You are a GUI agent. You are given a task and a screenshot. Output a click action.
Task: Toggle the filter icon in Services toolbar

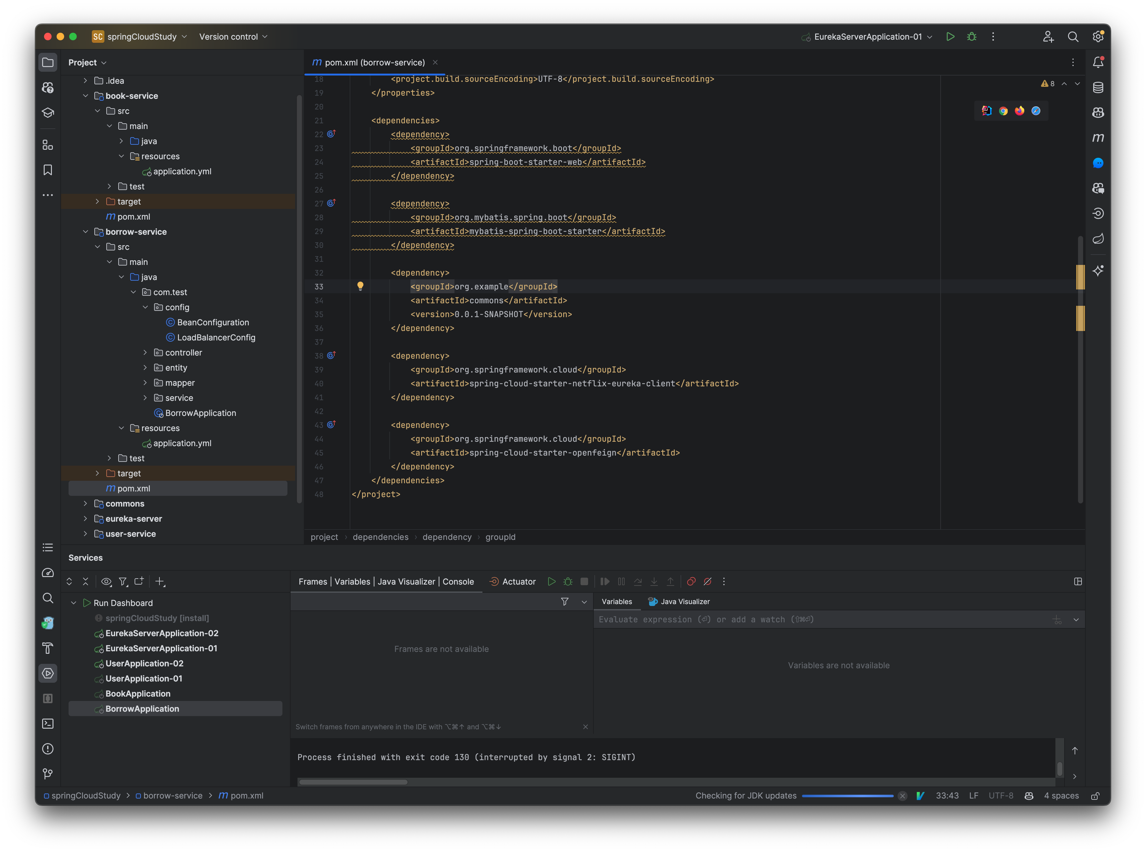pyautogui.click(x=123, y=581)
